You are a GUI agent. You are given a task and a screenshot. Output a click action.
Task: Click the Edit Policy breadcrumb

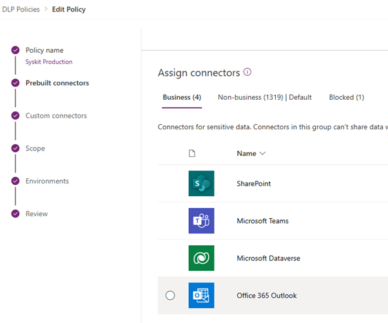tap(69, 10)
